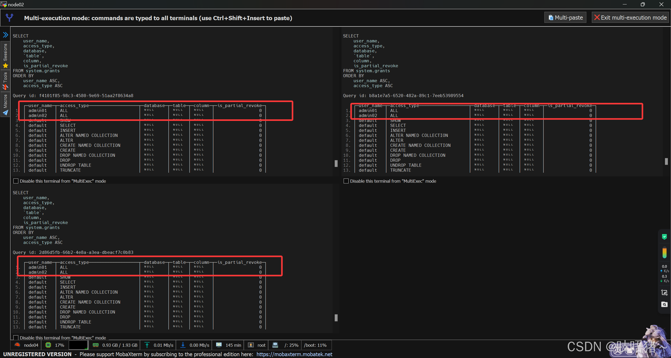Click the CPU usage chip icon

point(48,345)
